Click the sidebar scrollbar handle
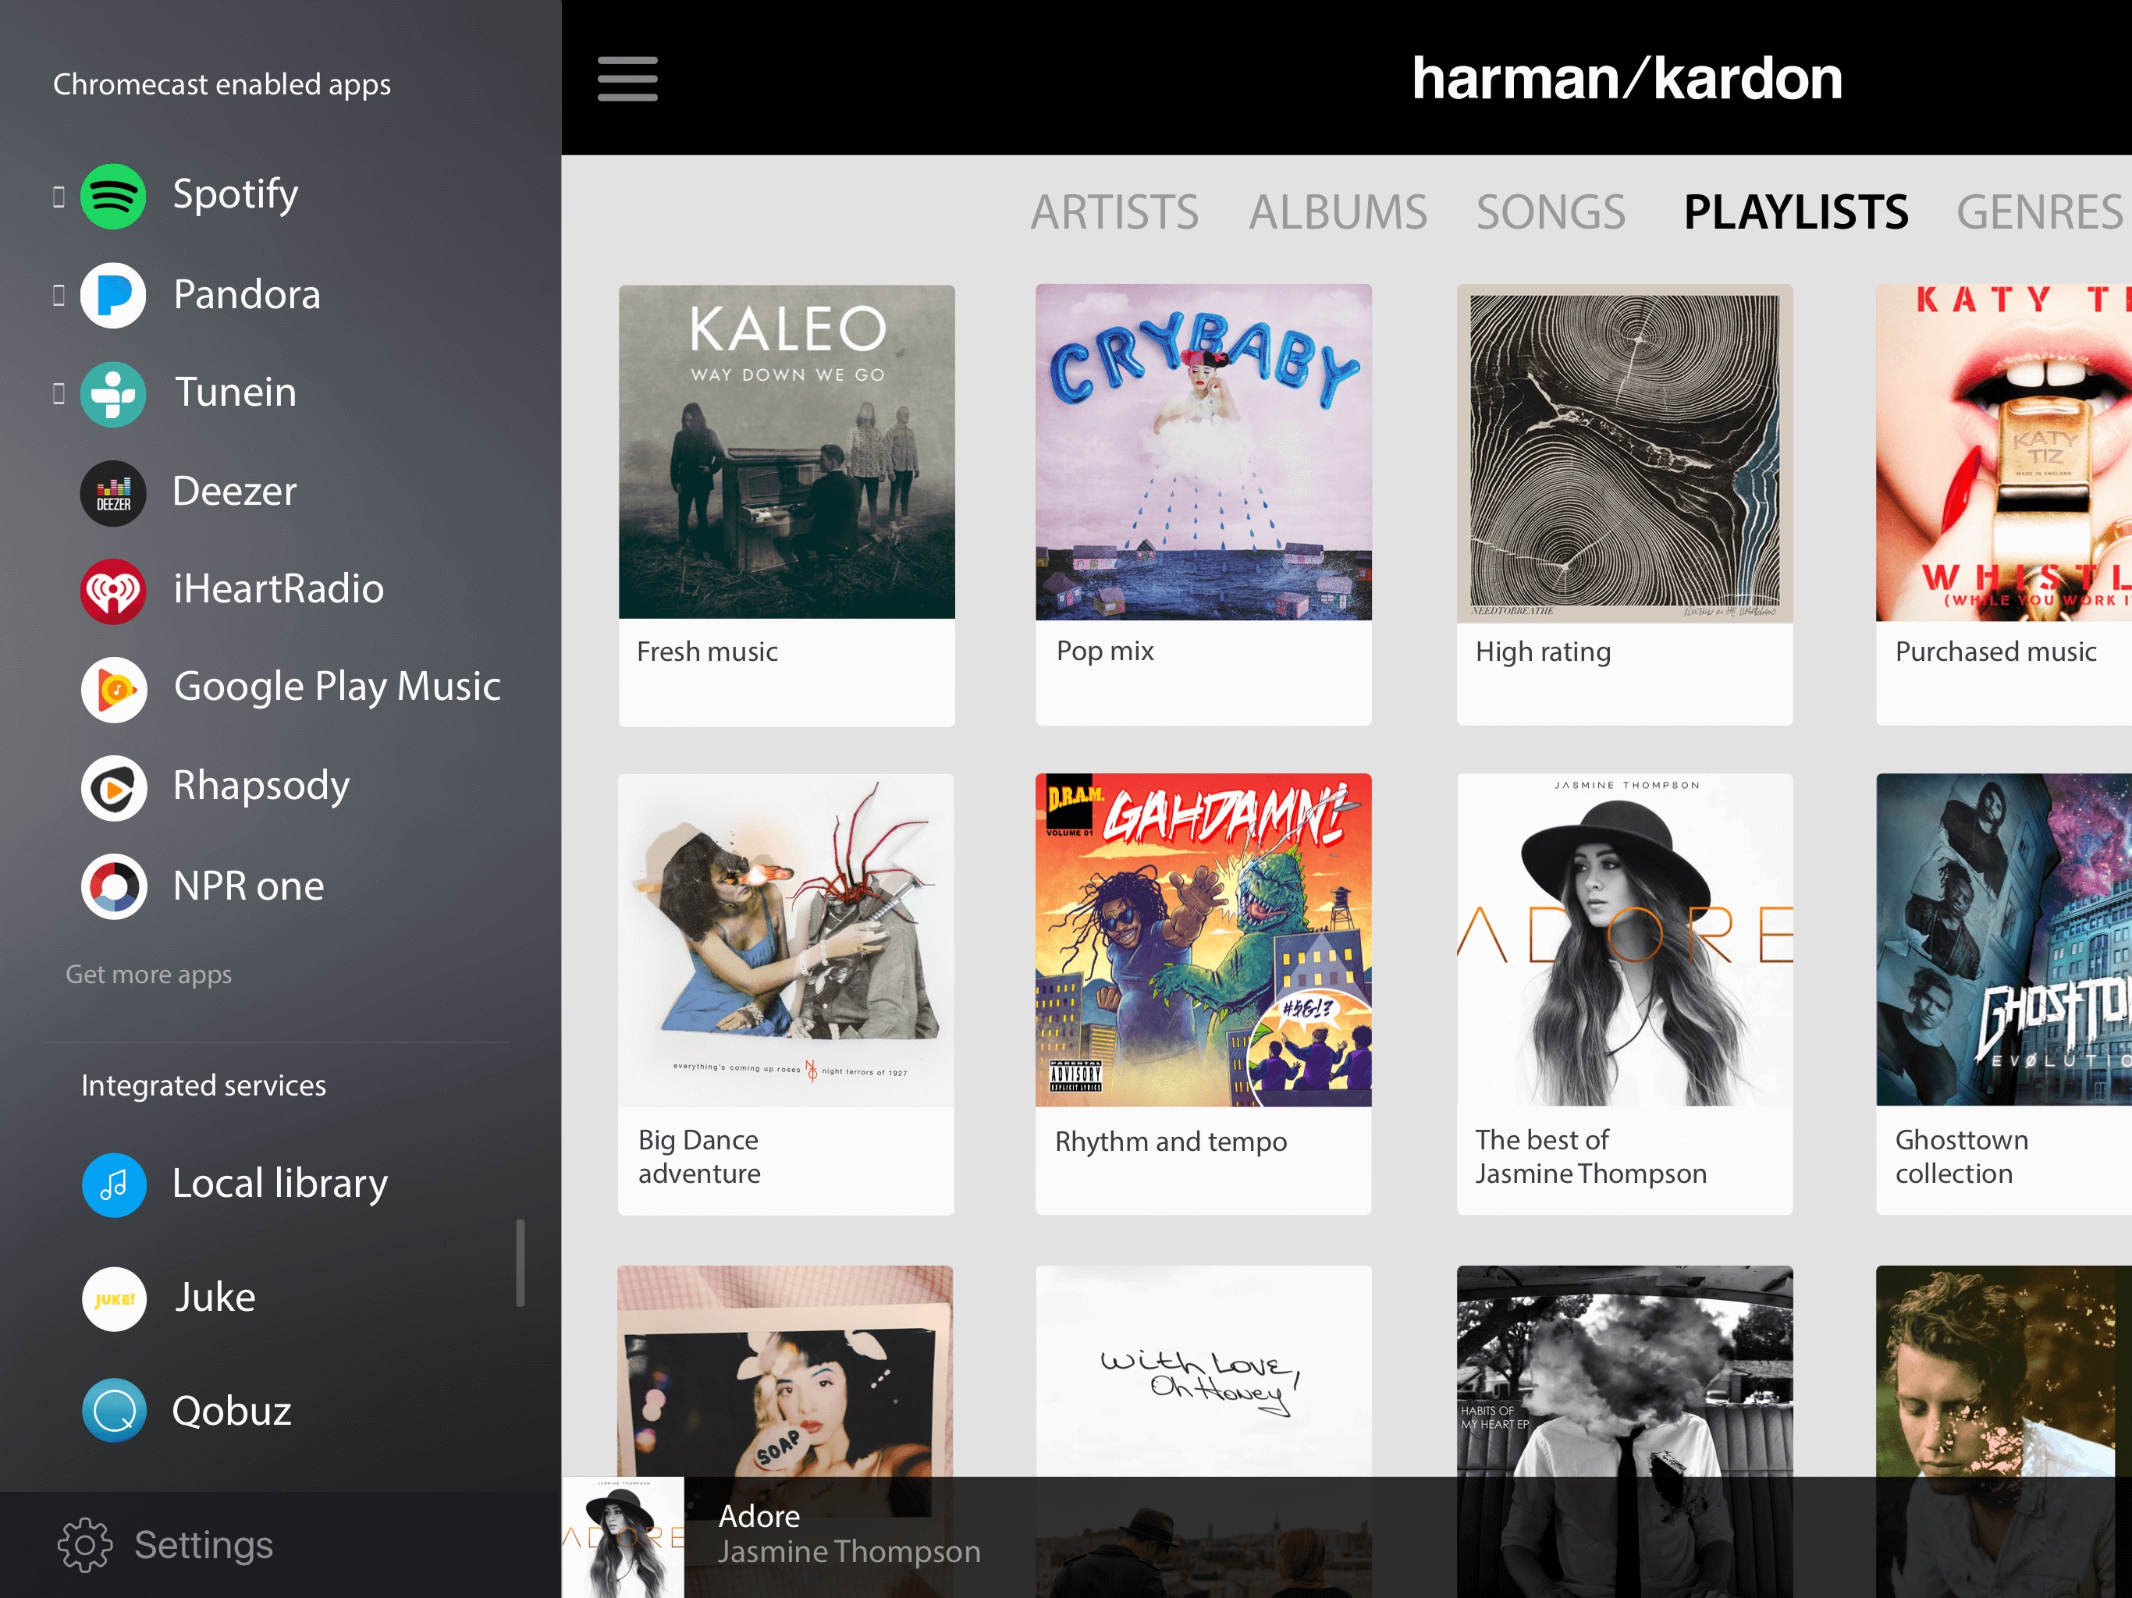 [x=521, y=1262]
